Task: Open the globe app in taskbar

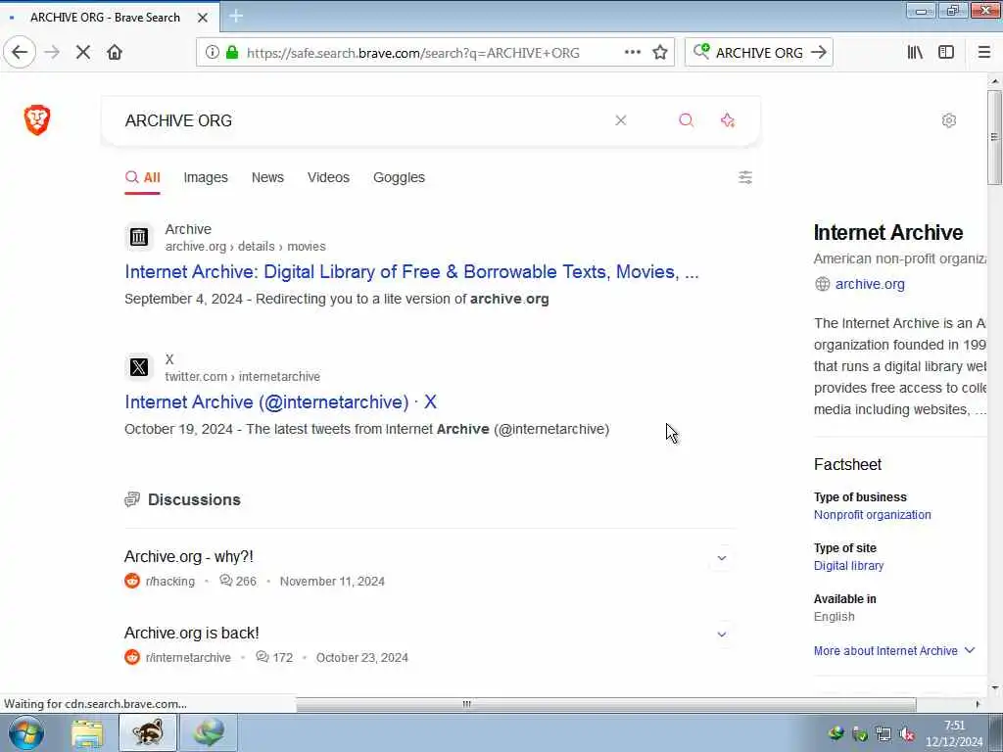Action: tap(209, 732)
